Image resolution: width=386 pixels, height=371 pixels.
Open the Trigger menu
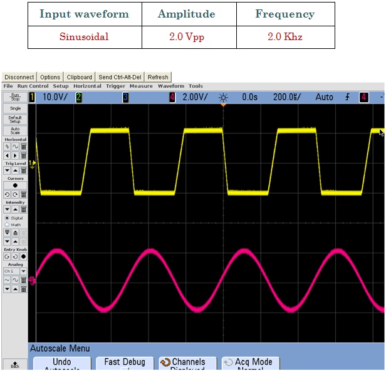tap(115, 86)
